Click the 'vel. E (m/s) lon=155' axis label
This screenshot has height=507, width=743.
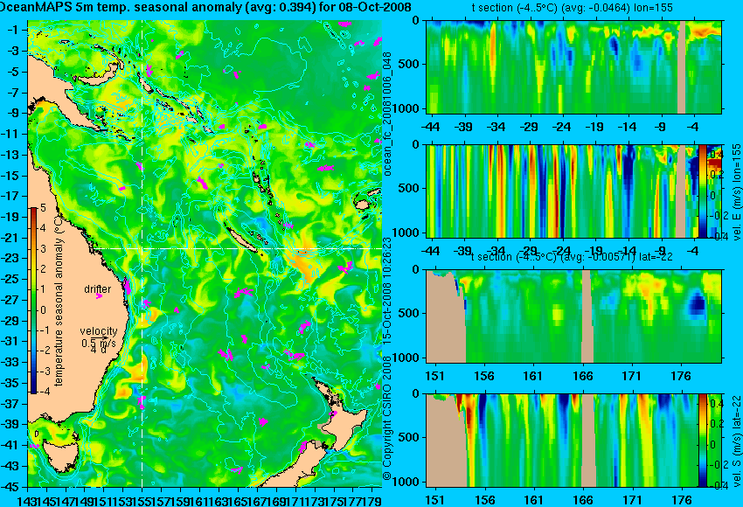tap(737, 192)
